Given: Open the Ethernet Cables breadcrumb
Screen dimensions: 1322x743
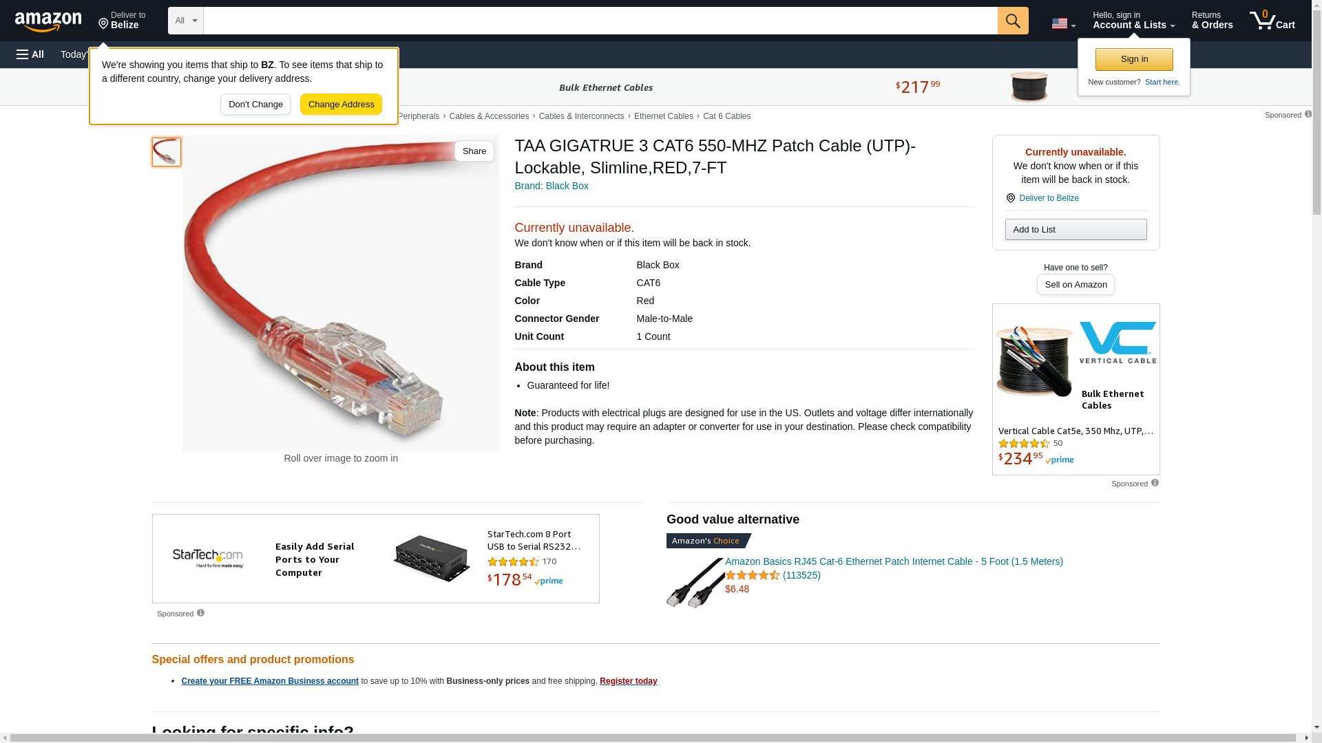Looking at the screenshot, I should click(663, 116).
